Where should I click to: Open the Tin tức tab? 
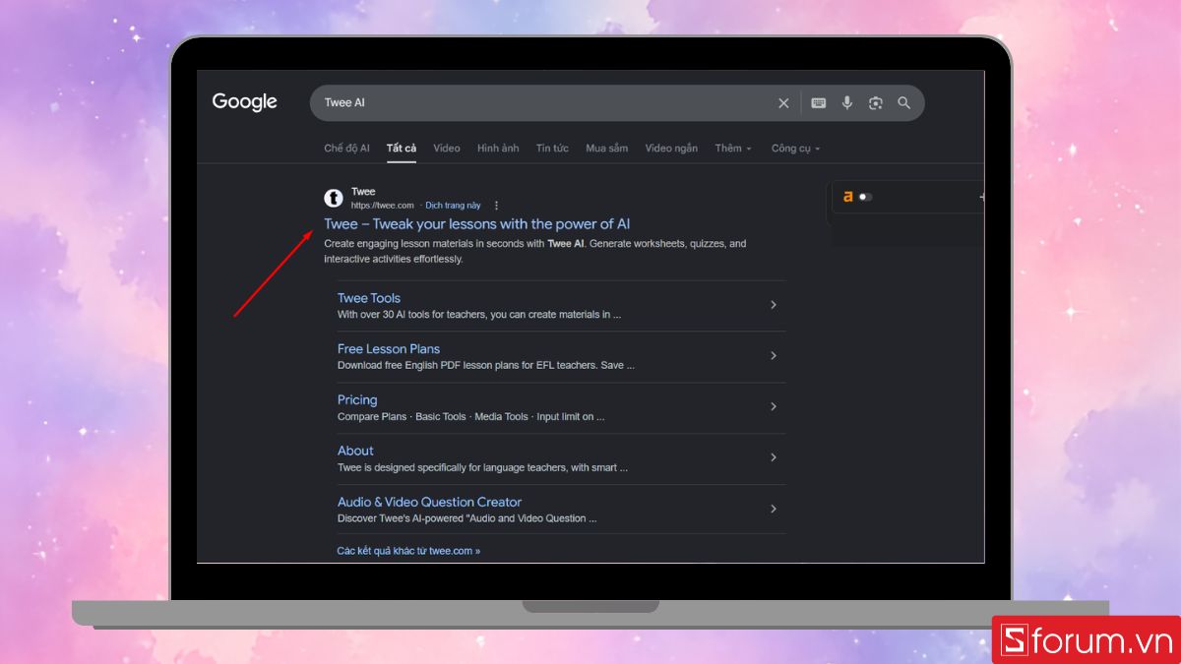click(552, 149)
